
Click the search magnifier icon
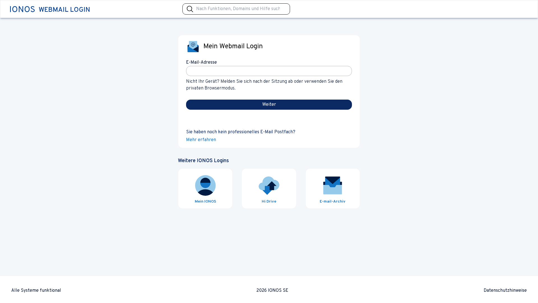point(190,9)
